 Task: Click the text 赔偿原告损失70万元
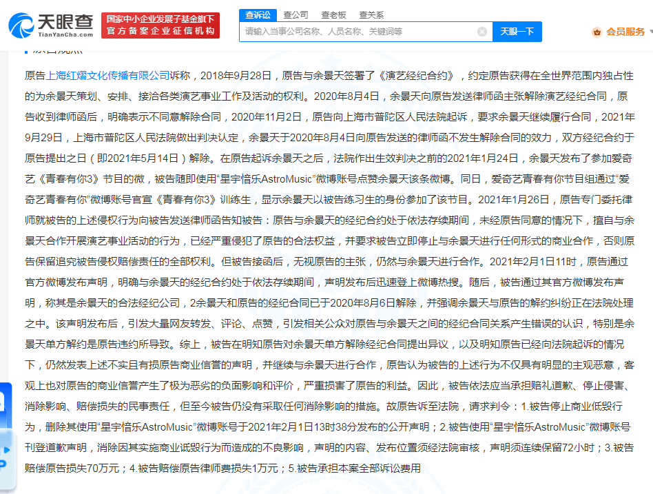[x=72, y=469]
